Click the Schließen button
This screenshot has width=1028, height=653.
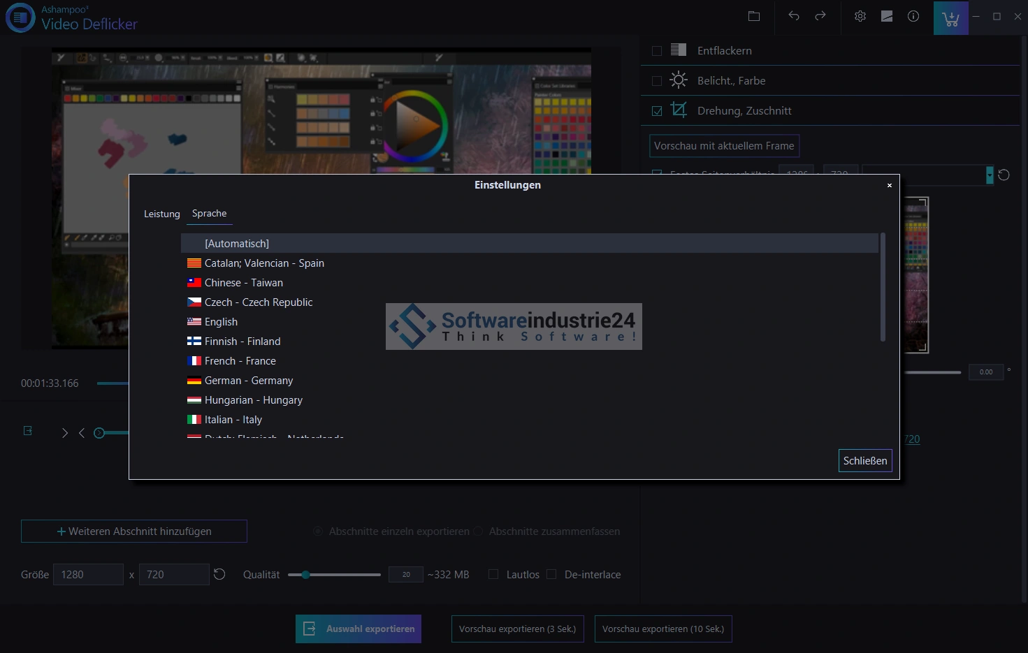click(864, 461)
